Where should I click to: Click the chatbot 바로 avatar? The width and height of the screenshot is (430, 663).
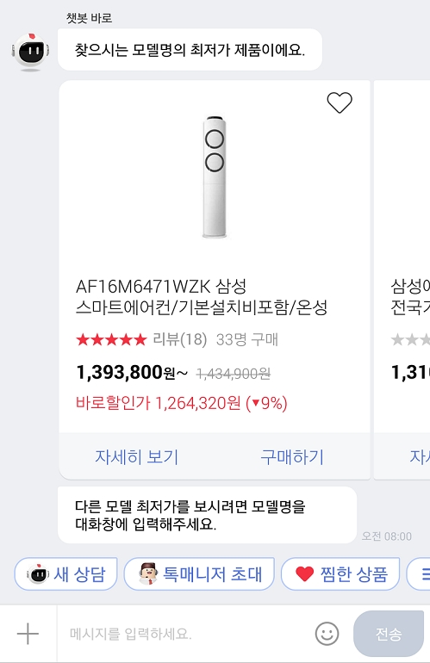(30, 52)
